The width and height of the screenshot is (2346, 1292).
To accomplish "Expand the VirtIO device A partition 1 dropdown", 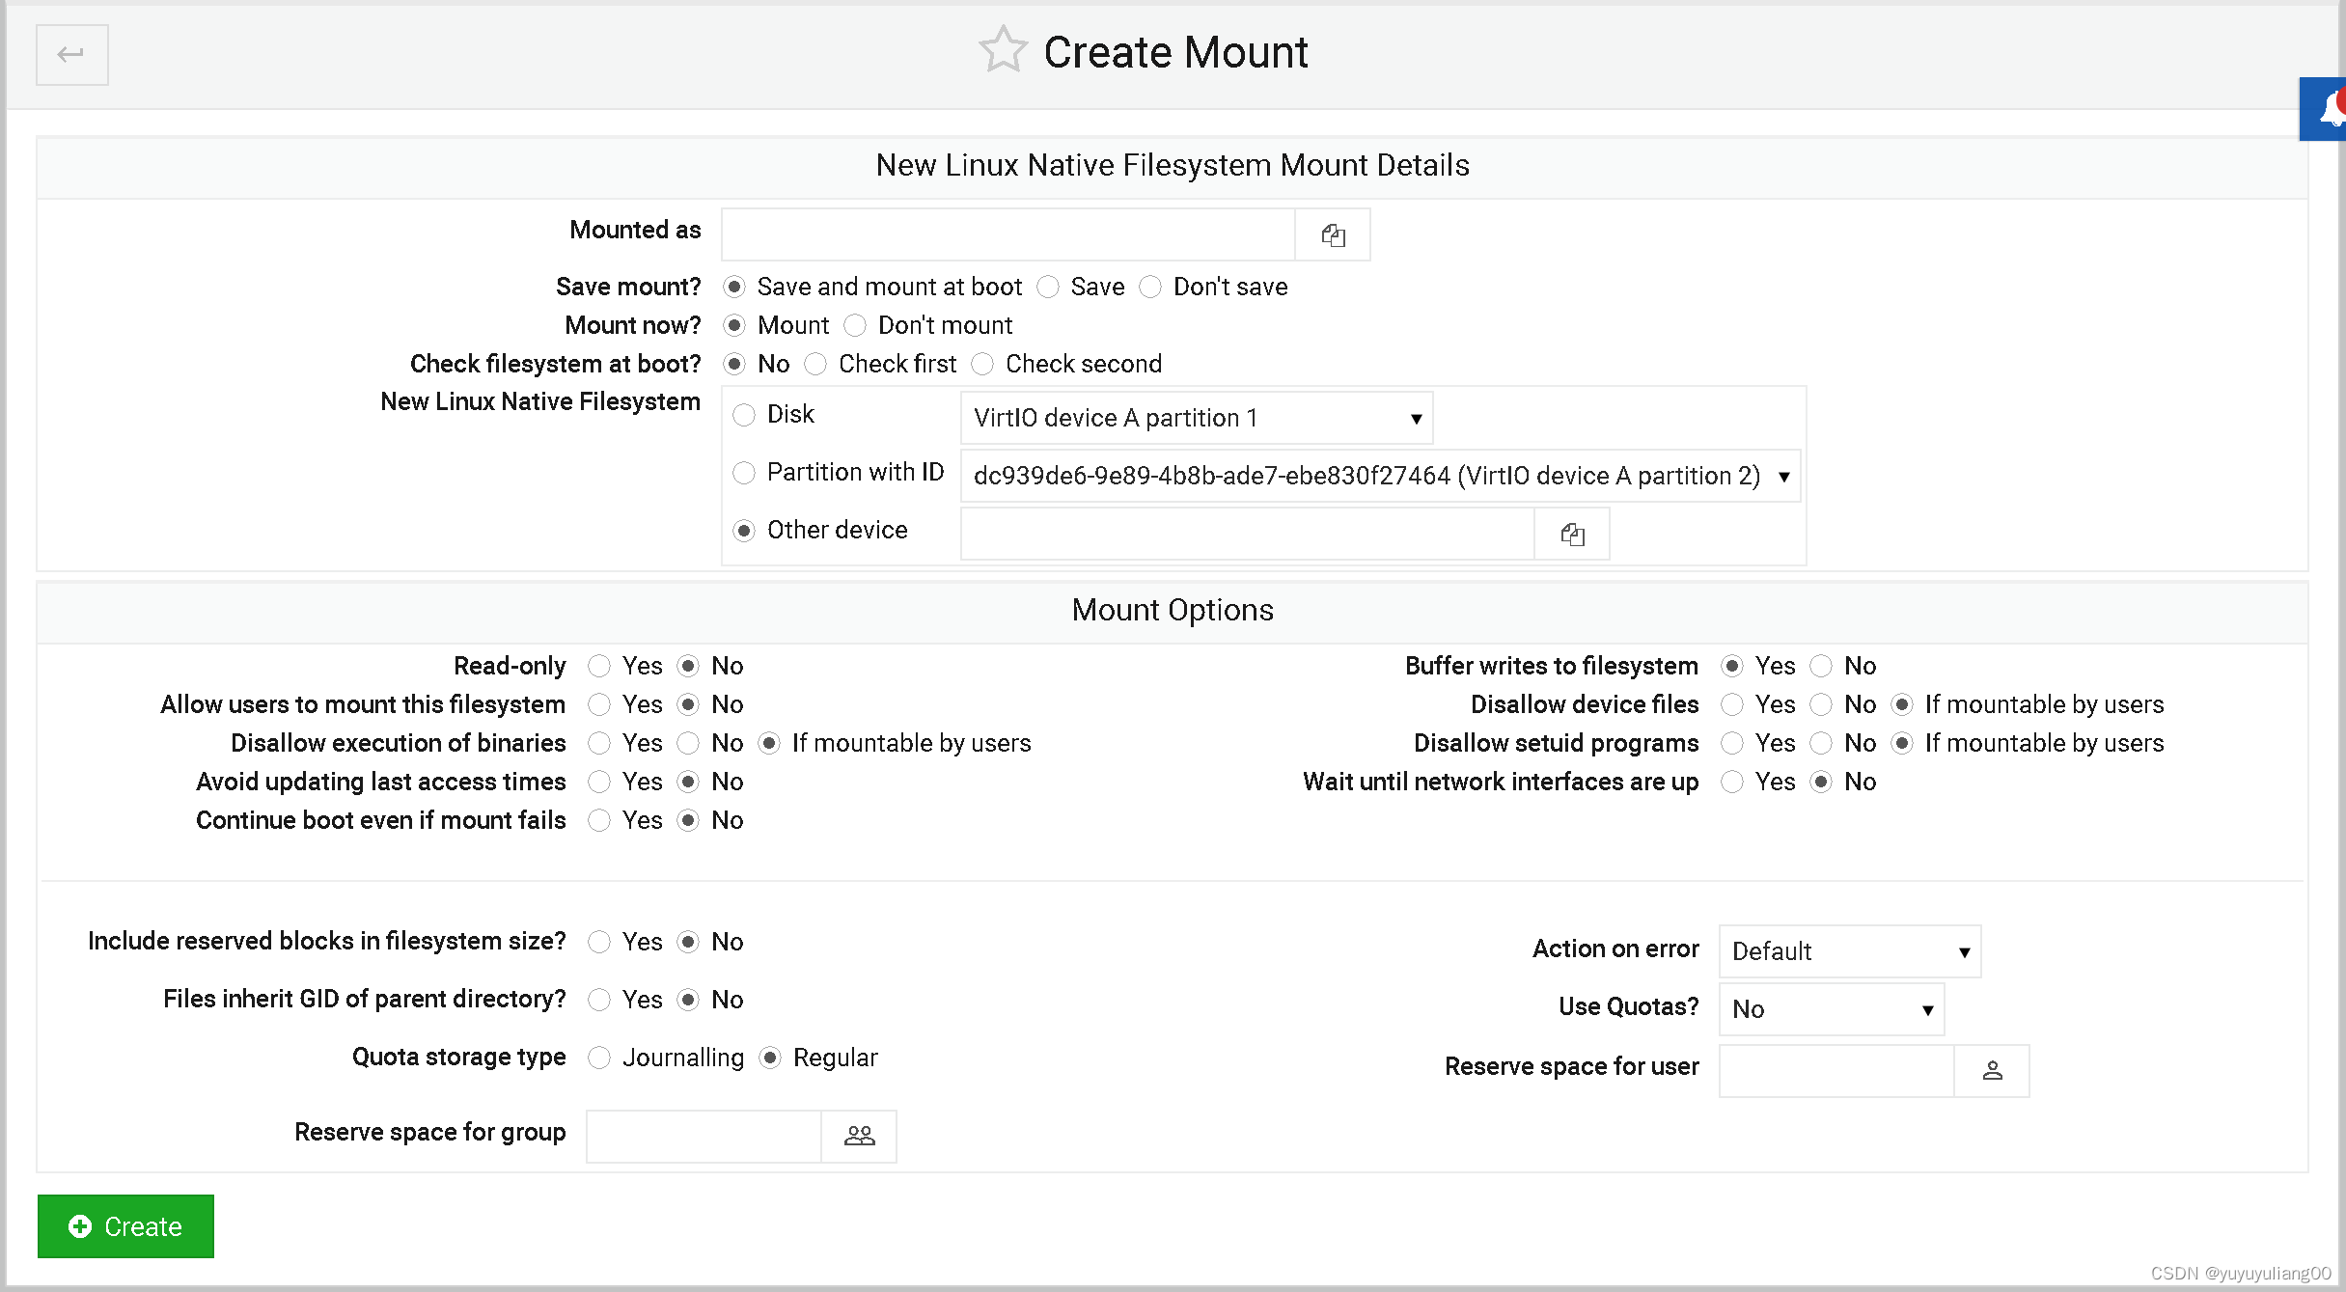I will (1197, 418).
